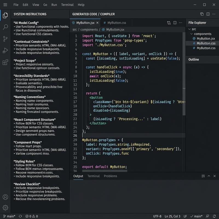Close the bottom Output panel
The image size is (219, 219).
(215, 176)
